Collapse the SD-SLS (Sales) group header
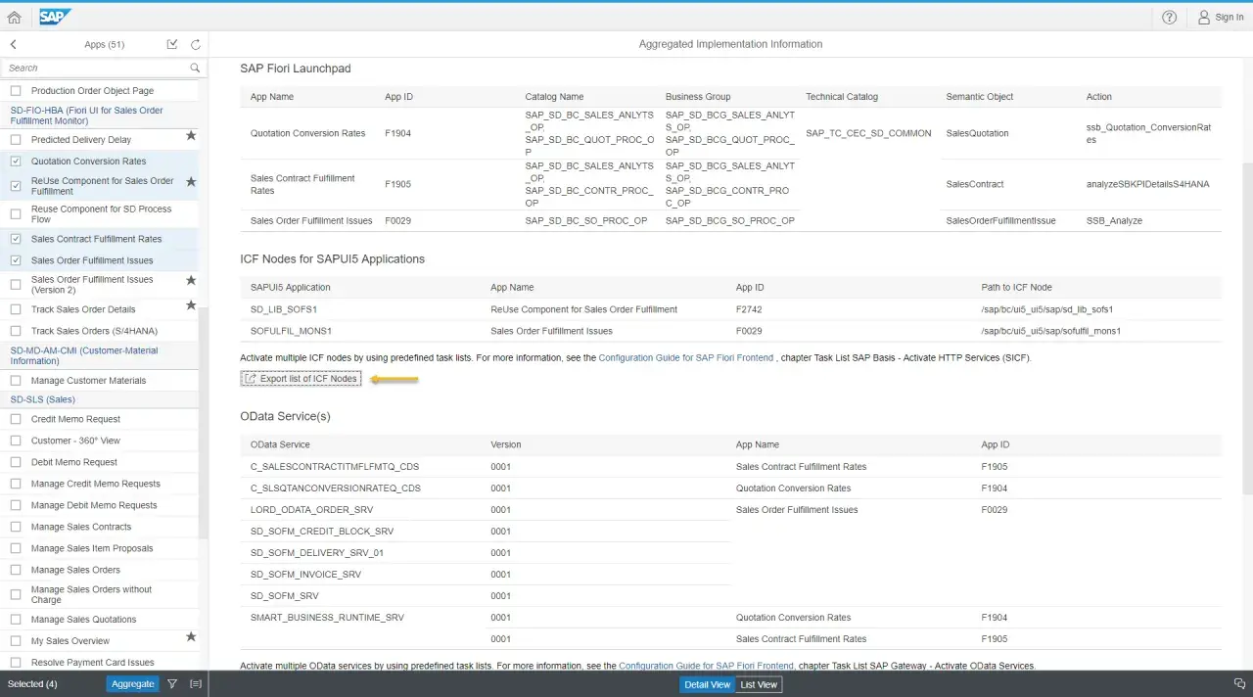 (99, 399)
